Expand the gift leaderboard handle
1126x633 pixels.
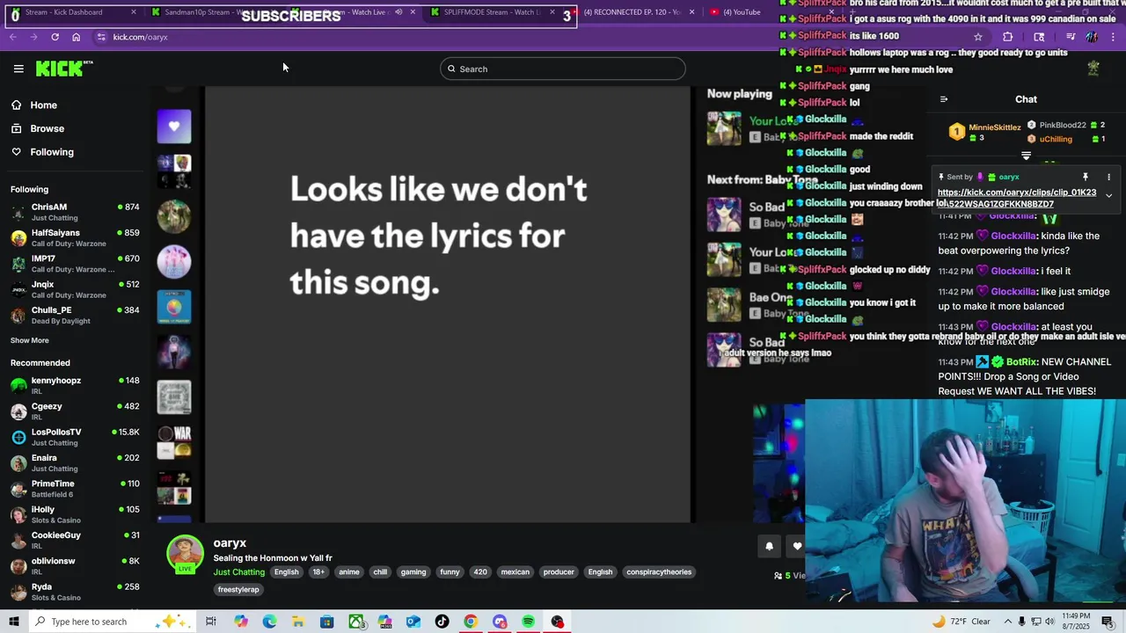1026,156
